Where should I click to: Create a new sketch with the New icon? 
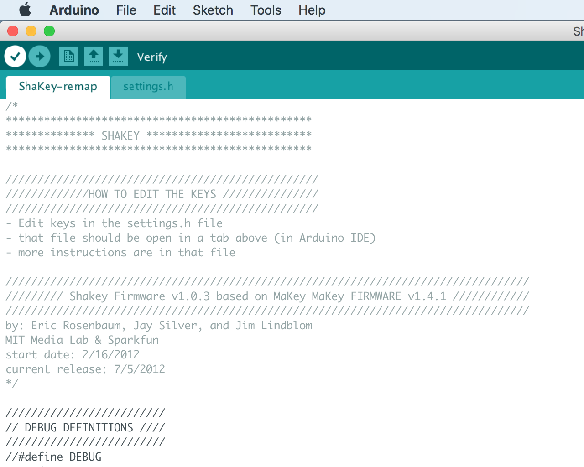(x=68, y=57)
